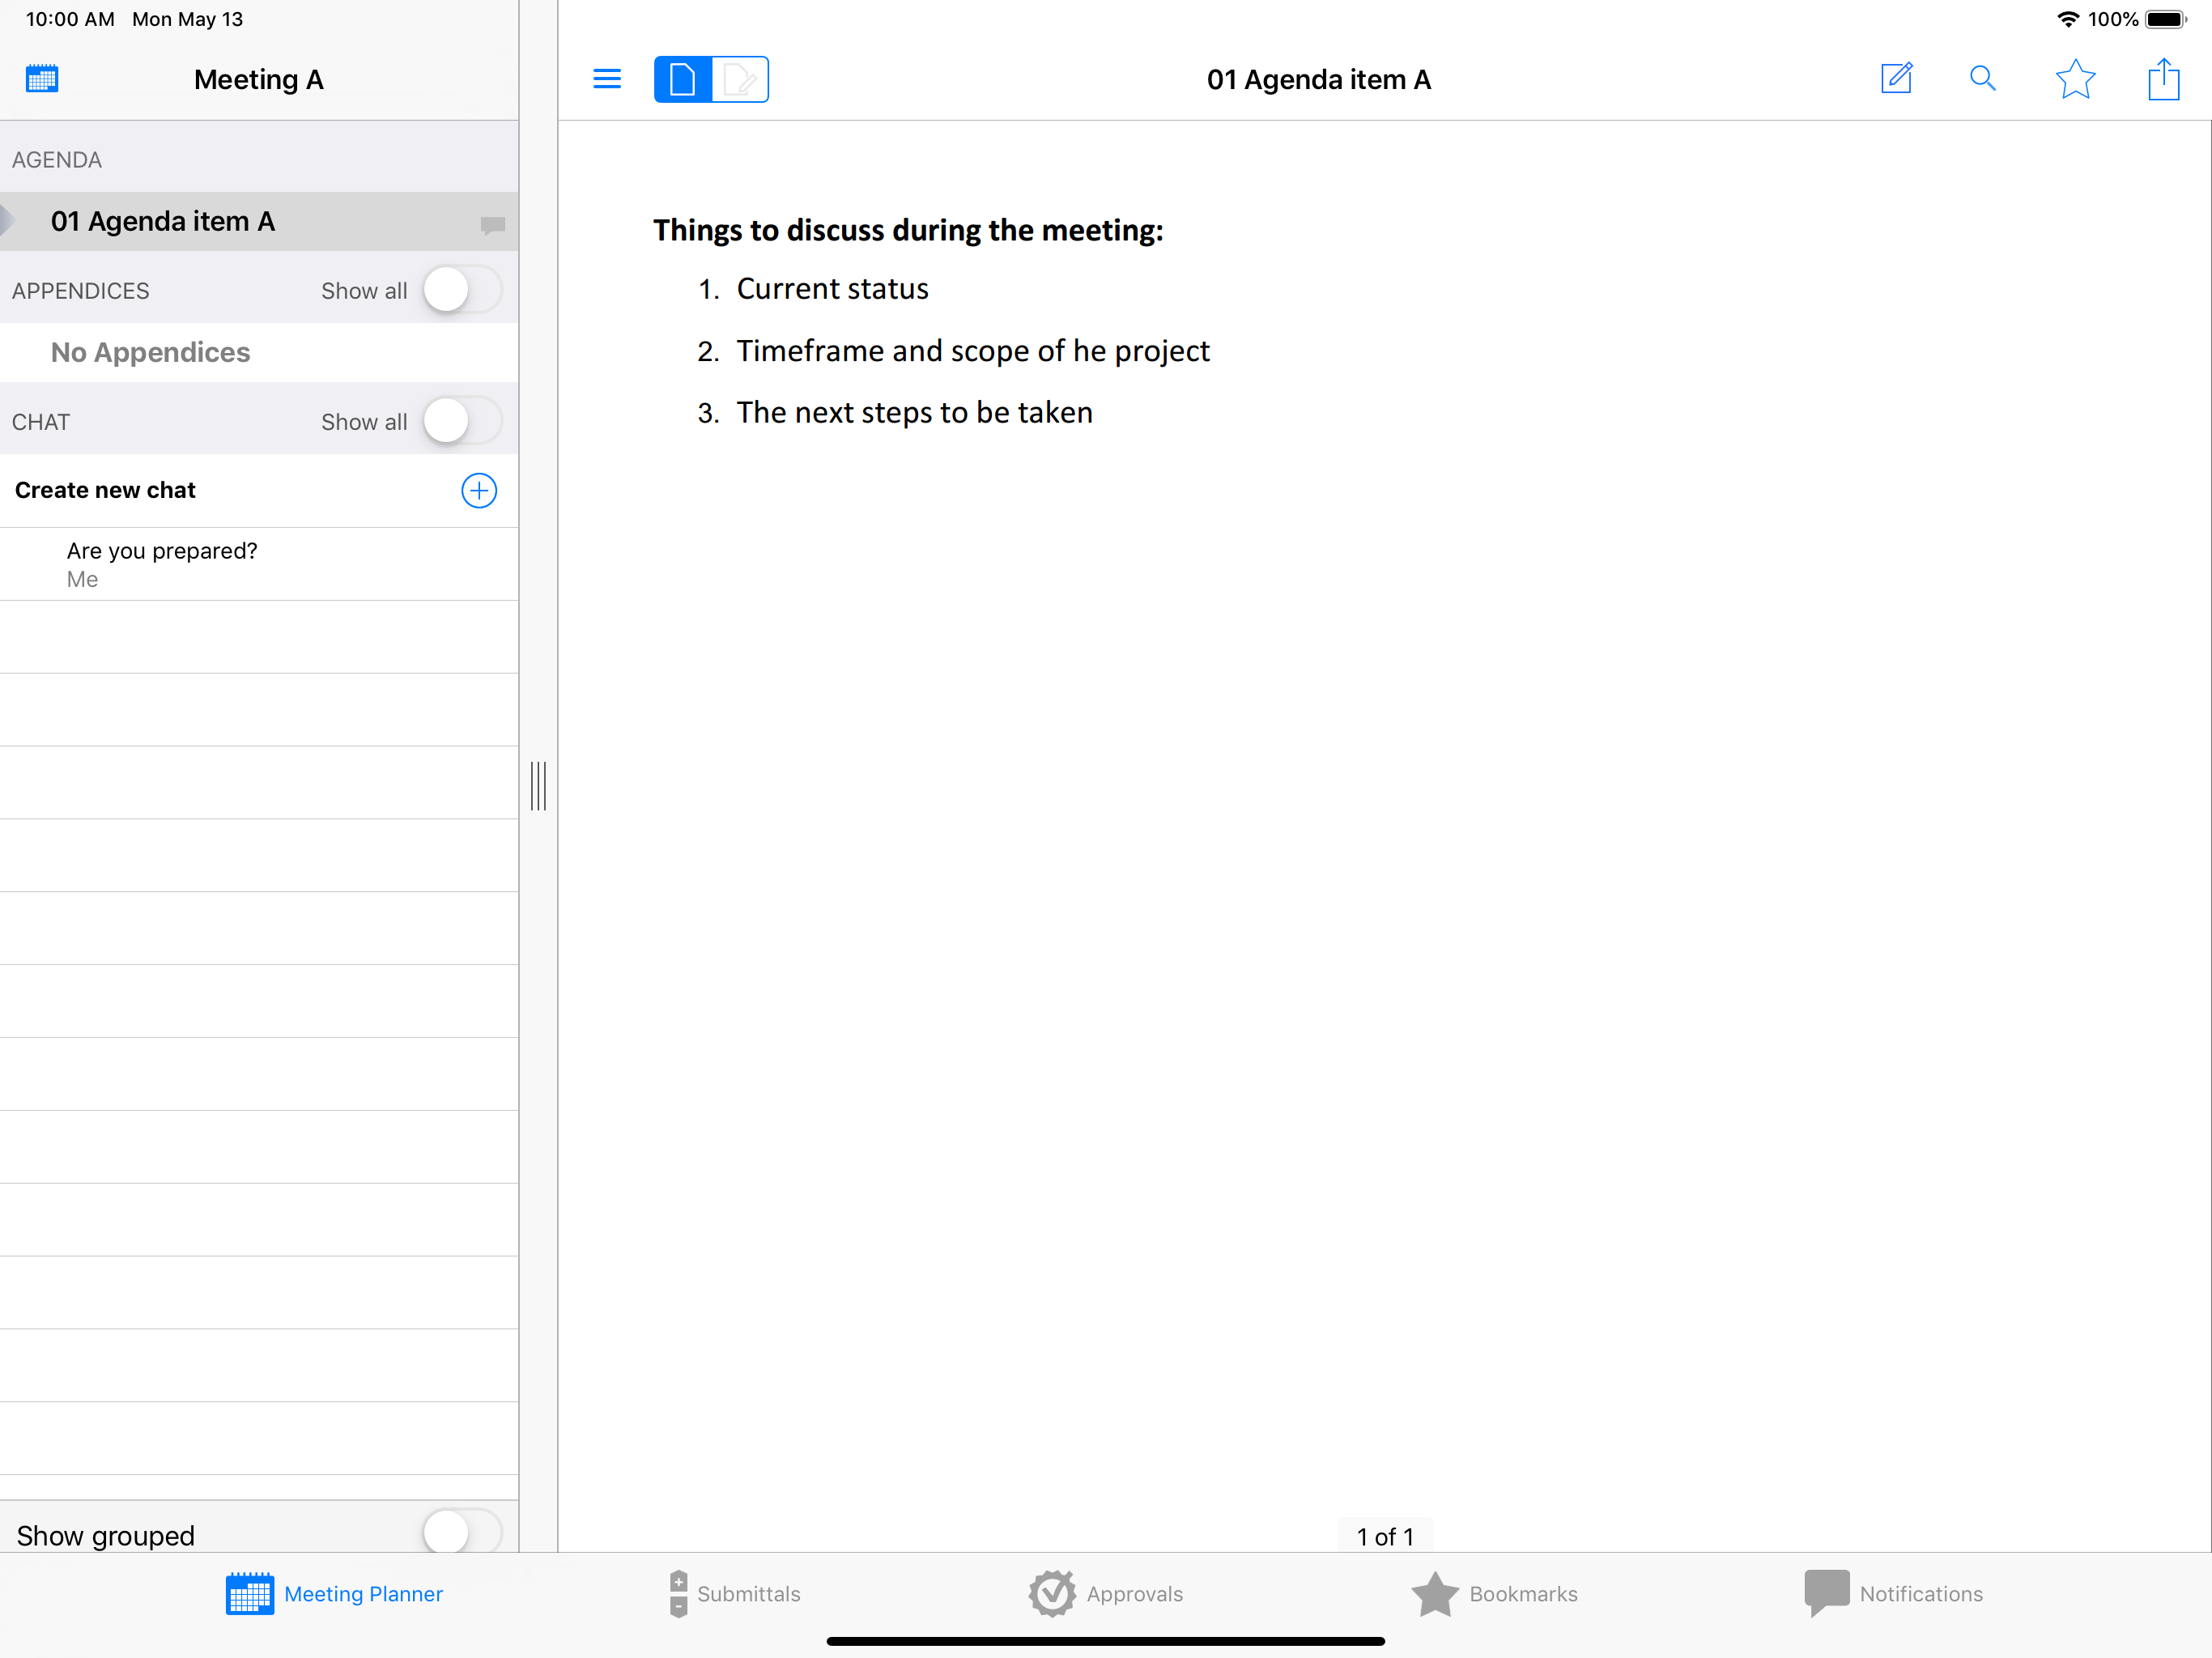Open the calendar icon beside Meeting A
This screenshot has width=2212, height=1658.
pos(42,79)
